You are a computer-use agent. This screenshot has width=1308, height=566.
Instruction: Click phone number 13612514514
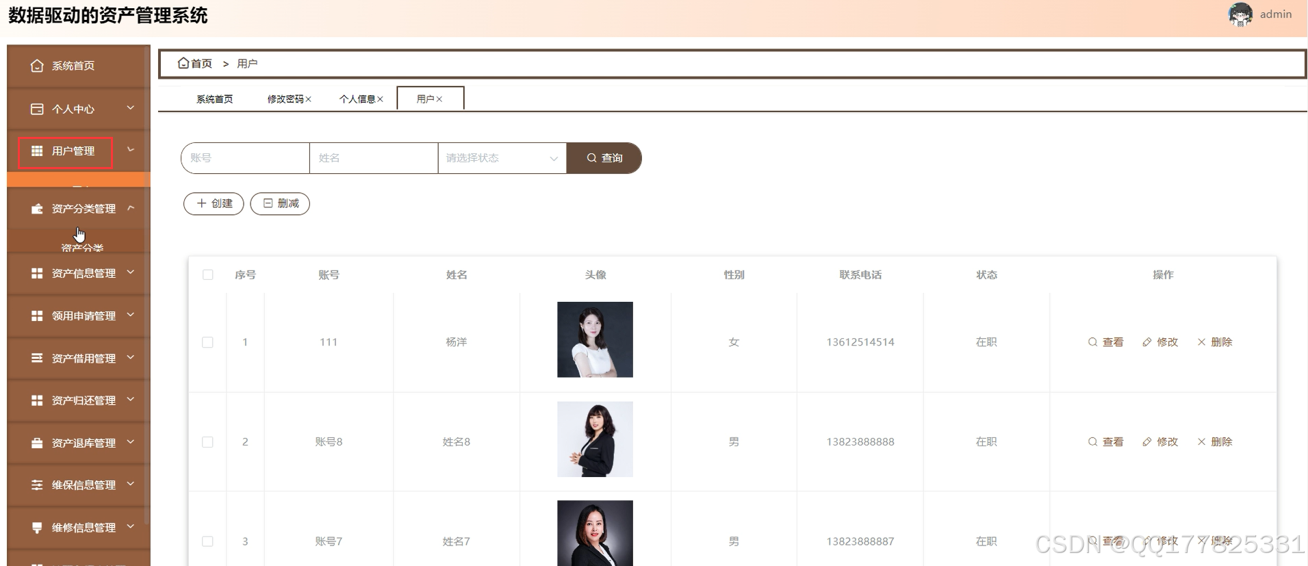tap(860, 342)
